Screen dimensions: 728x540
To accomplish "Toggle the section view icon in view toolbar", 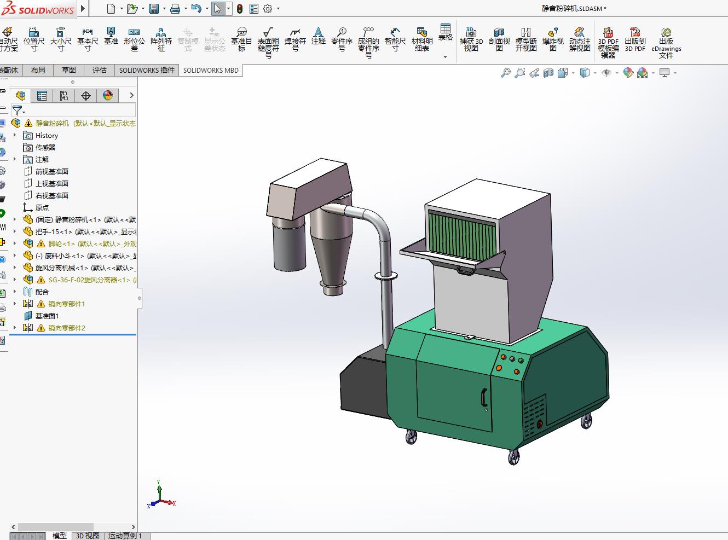I will point(548,73).
